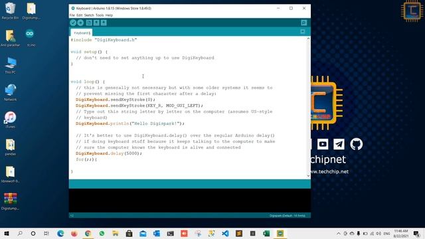
Task: Open Task View from the taskbar
Action: tap(46, 233)
